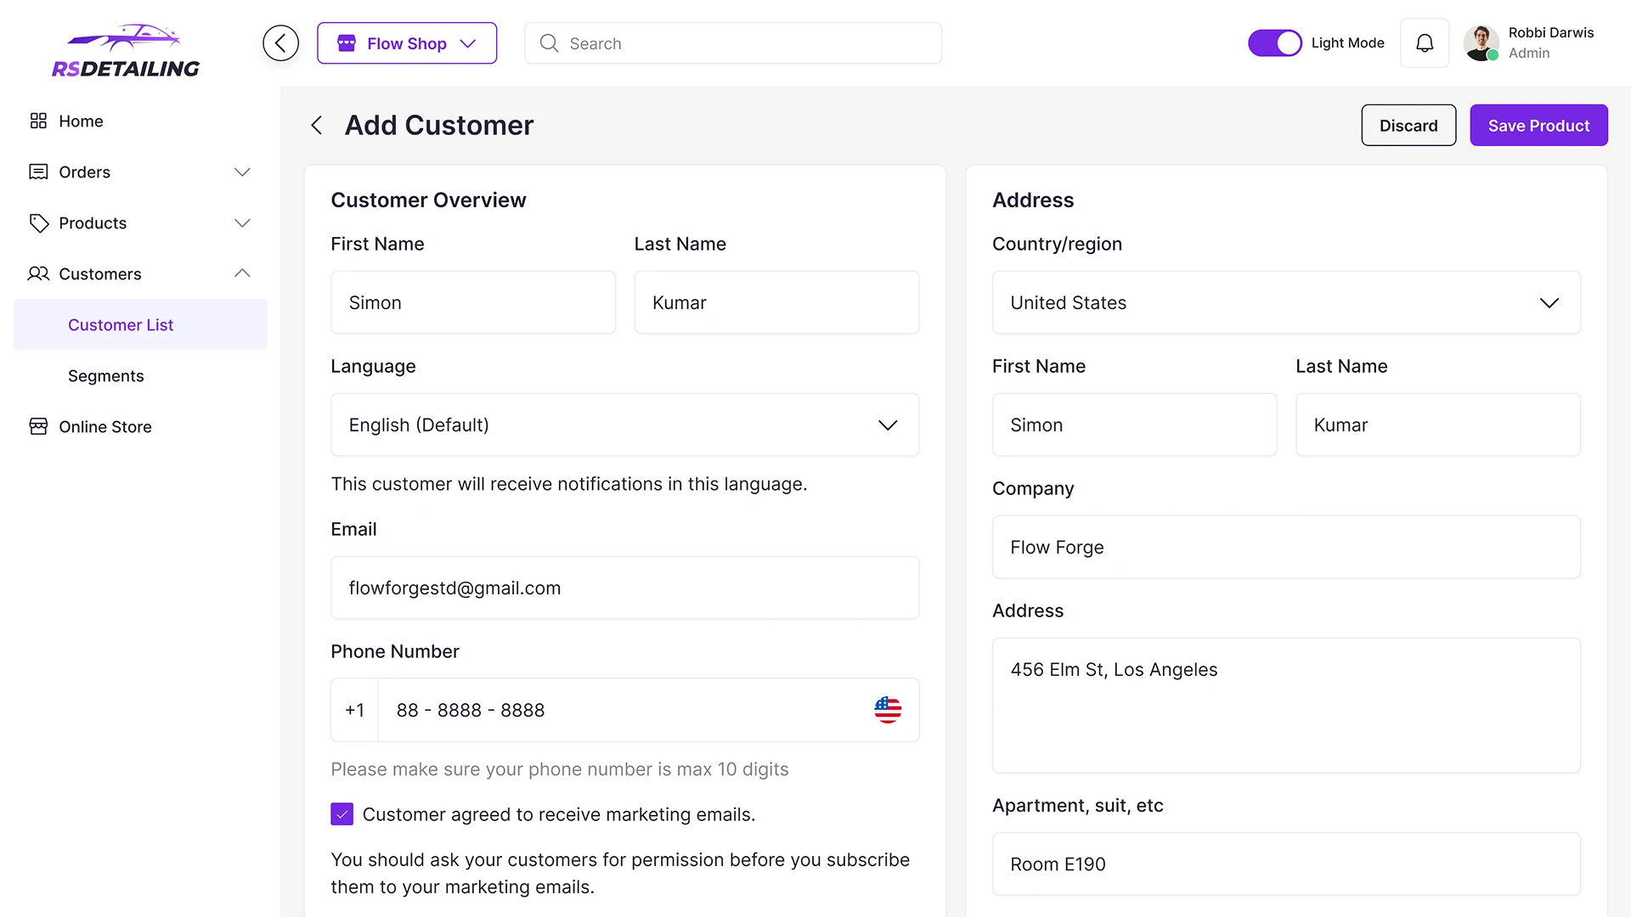
Task: Click the US flag icon in phone field
Action: click(887, 710)
